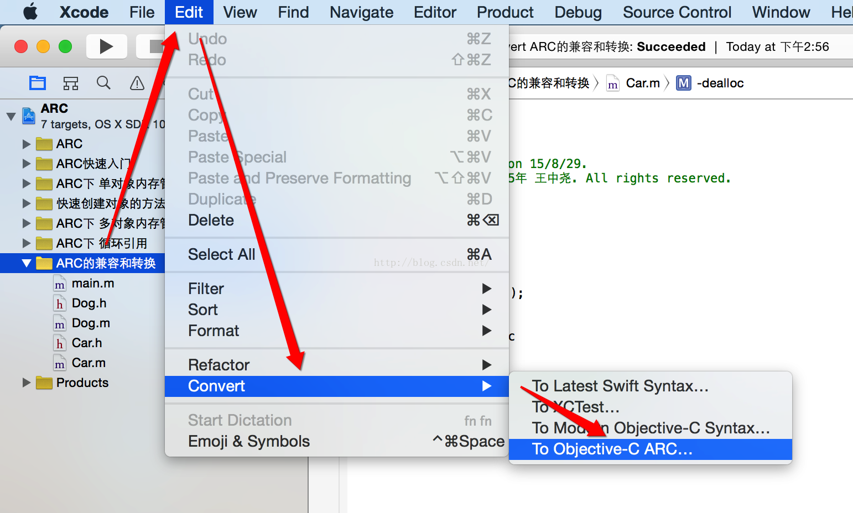The width and height of the screenshot is (853, 513).
Task: Click the Run play button
Action: pyautogui.click(x=107, y=46)
